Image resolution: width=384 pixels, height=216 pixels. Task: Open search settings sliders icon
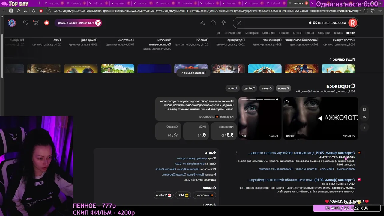[x=203, y=23]
